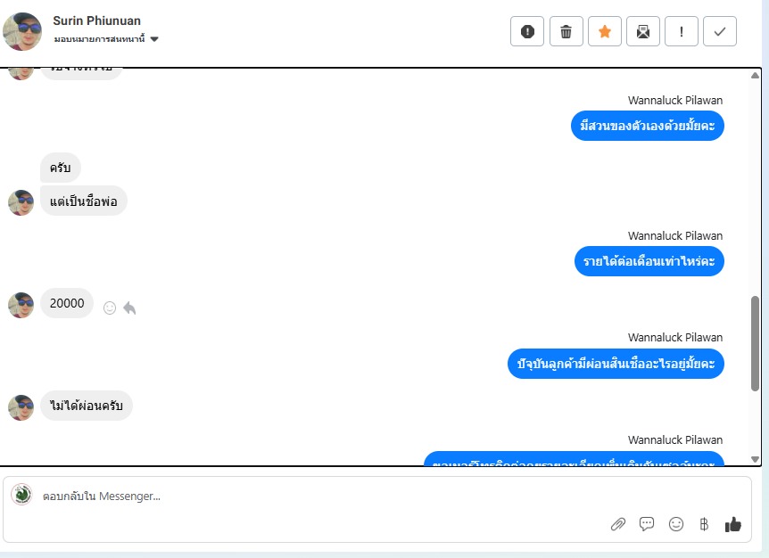Click Surin Phiunuan's header profile photo

tap(22, 31)
